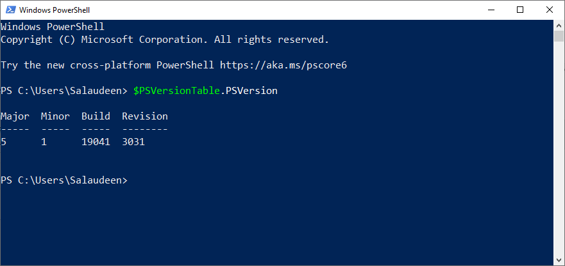Close the Windows PowerShell window
The width and height of the screenshot is (565, 266).
tap(550, 10)
